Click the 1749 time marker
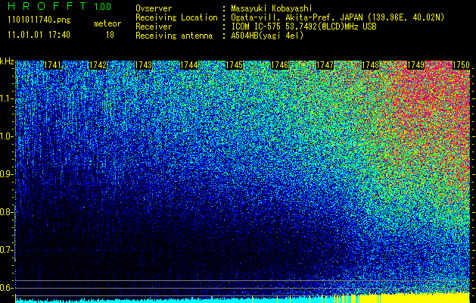This screenshot has width=476, height=303. [x=416, y=65]
